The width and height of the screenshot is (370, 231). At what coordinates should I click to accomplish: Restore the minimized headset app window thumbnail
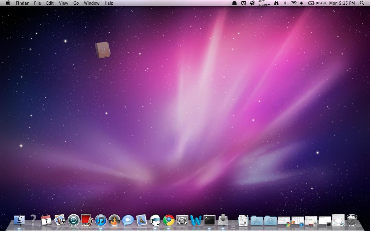pyautogui.click(x=338, y=220)
